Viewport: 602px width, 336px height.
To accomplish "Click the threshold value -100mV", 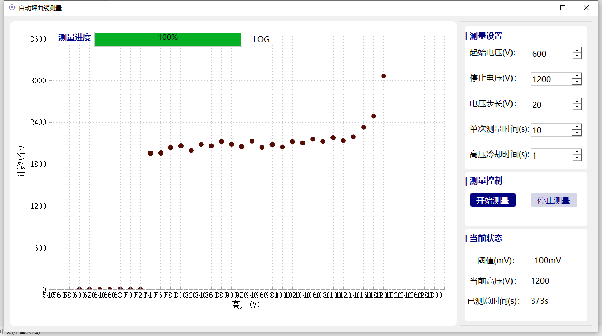I will (546, 260).
